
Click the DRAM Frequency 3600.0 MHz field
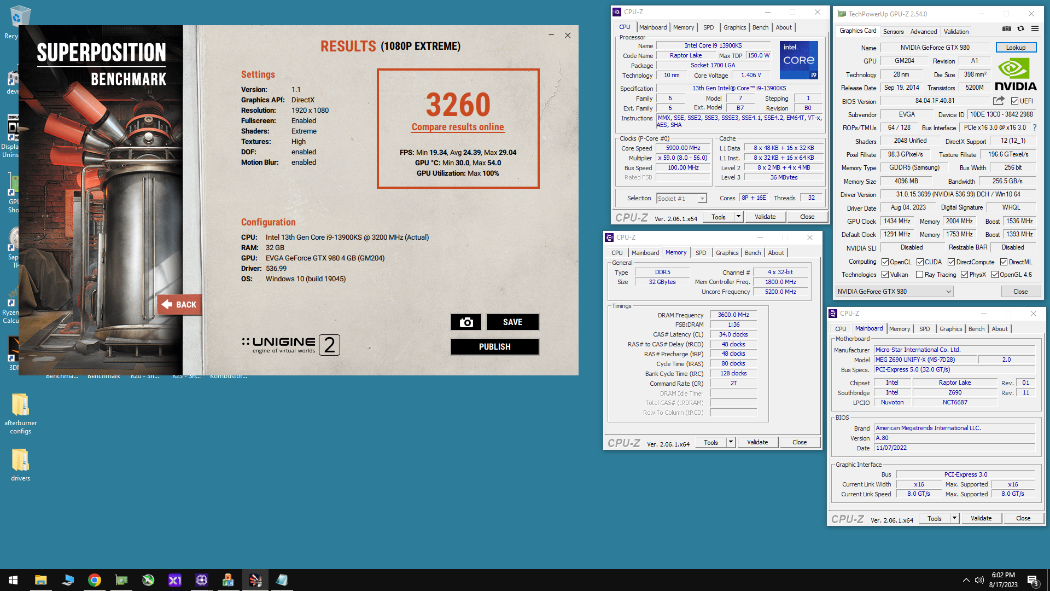733,315
